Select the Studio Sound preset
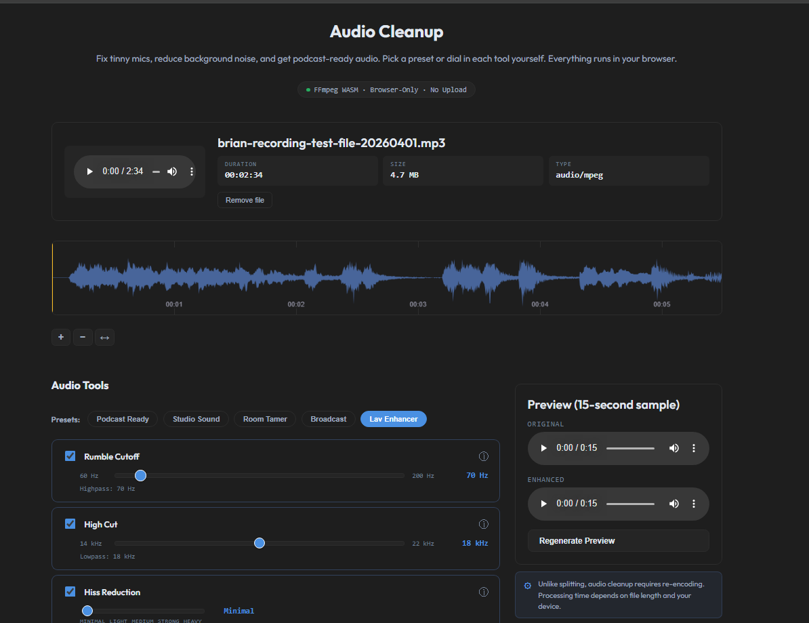809x623 pixels. pyautogui.click(x=196, y=419)
